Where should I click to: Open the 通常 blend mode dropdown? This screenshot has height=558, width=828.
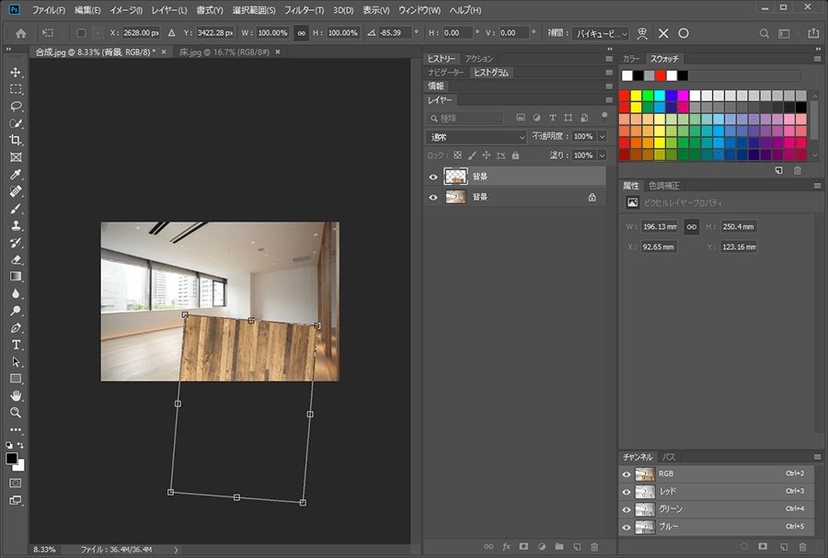pyautogui.click(x=477, y=136)
